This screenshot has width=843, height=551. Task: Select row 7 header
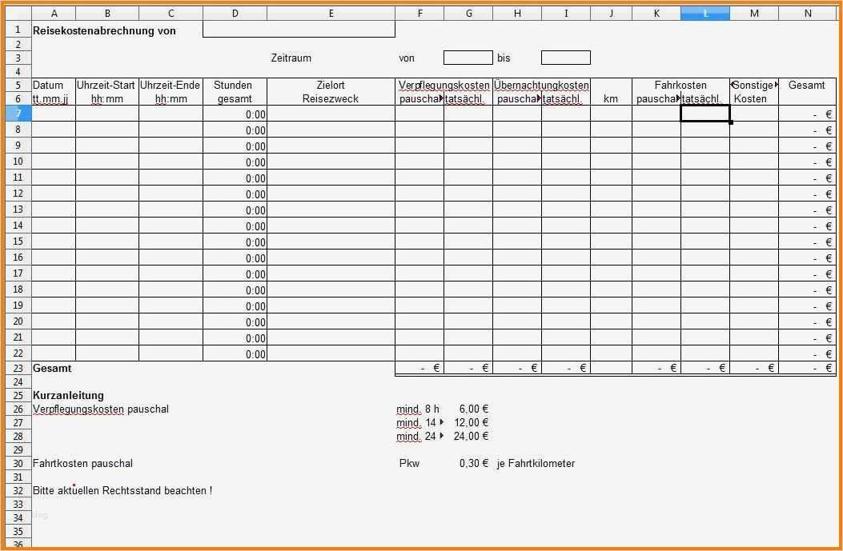tap(18, 114)
